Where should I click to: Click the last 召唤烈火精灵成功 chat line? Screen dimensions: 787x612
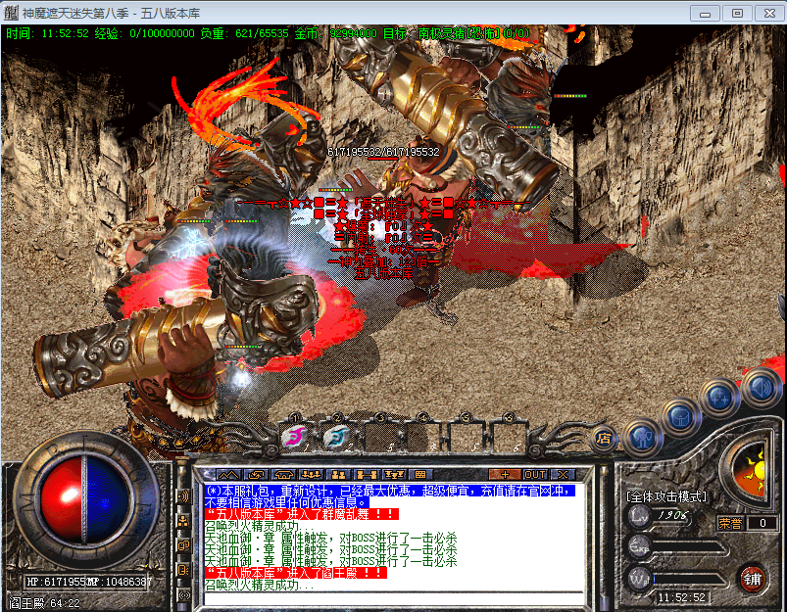260,585
